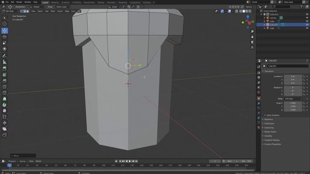Switch perspective/orthographic grid gizmo
310x174 pixels.
point(252,47)
